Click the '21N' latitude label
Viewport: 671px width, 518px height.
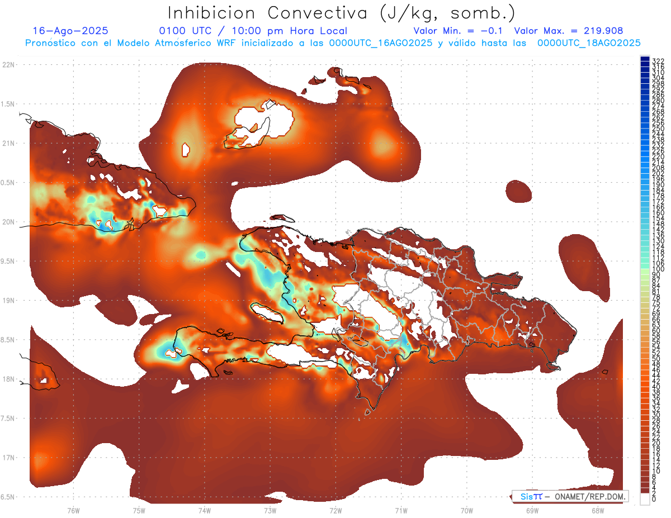coord(8,143)
